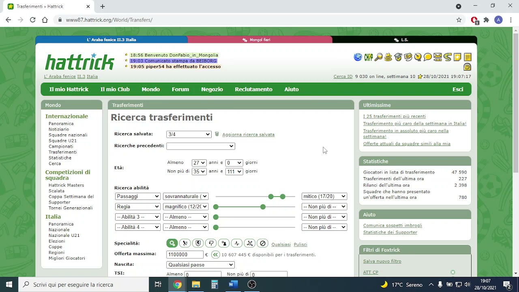Click the trash icon beside saved search

pos(217,134)
